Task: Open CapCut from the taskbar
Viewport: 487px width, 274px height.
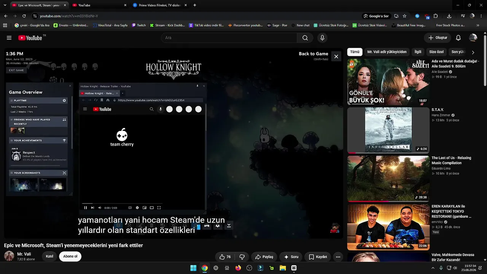Action: tap(294, 268)
